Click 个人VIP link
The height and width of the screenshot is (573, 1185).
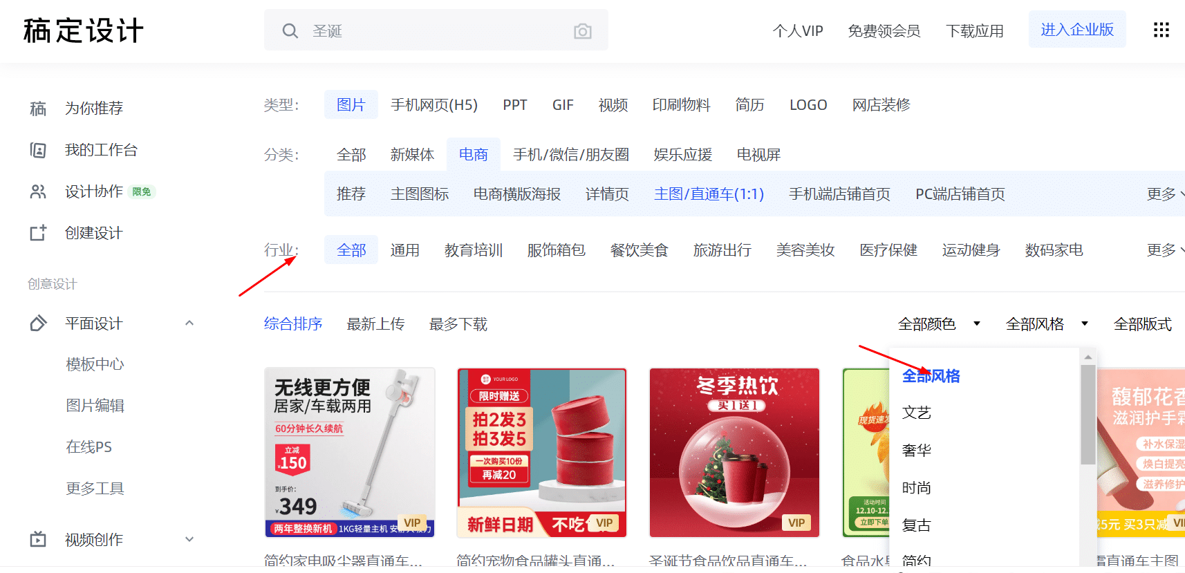click(798, 31)
